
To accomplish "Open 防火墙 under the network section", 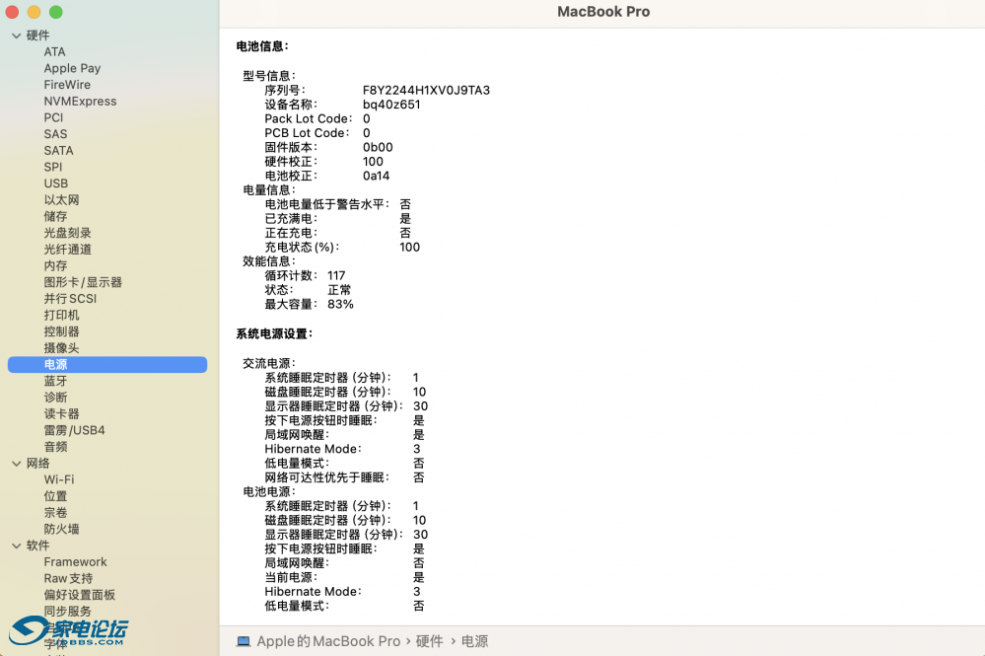I will (61, 529).
